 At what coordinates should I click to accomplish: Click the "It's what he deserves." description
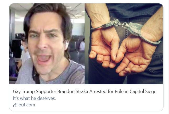coord(34,98)
